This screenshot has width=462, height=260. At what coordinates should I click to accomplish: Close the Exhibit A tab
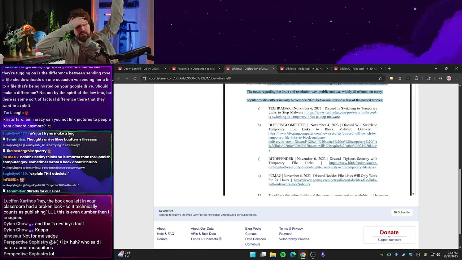point(273,69)
